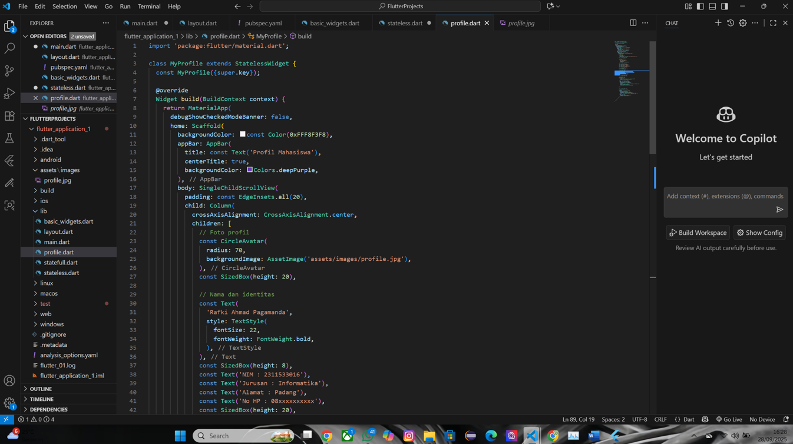The image size is (793, 444).
Task: Open the Run and Debug panel
Action: click(x=9, y=93)
